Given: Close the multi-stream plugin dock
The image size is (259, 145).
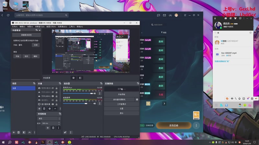Looking at the screenshot, I should pyautogui.click(x=39, y=30).
